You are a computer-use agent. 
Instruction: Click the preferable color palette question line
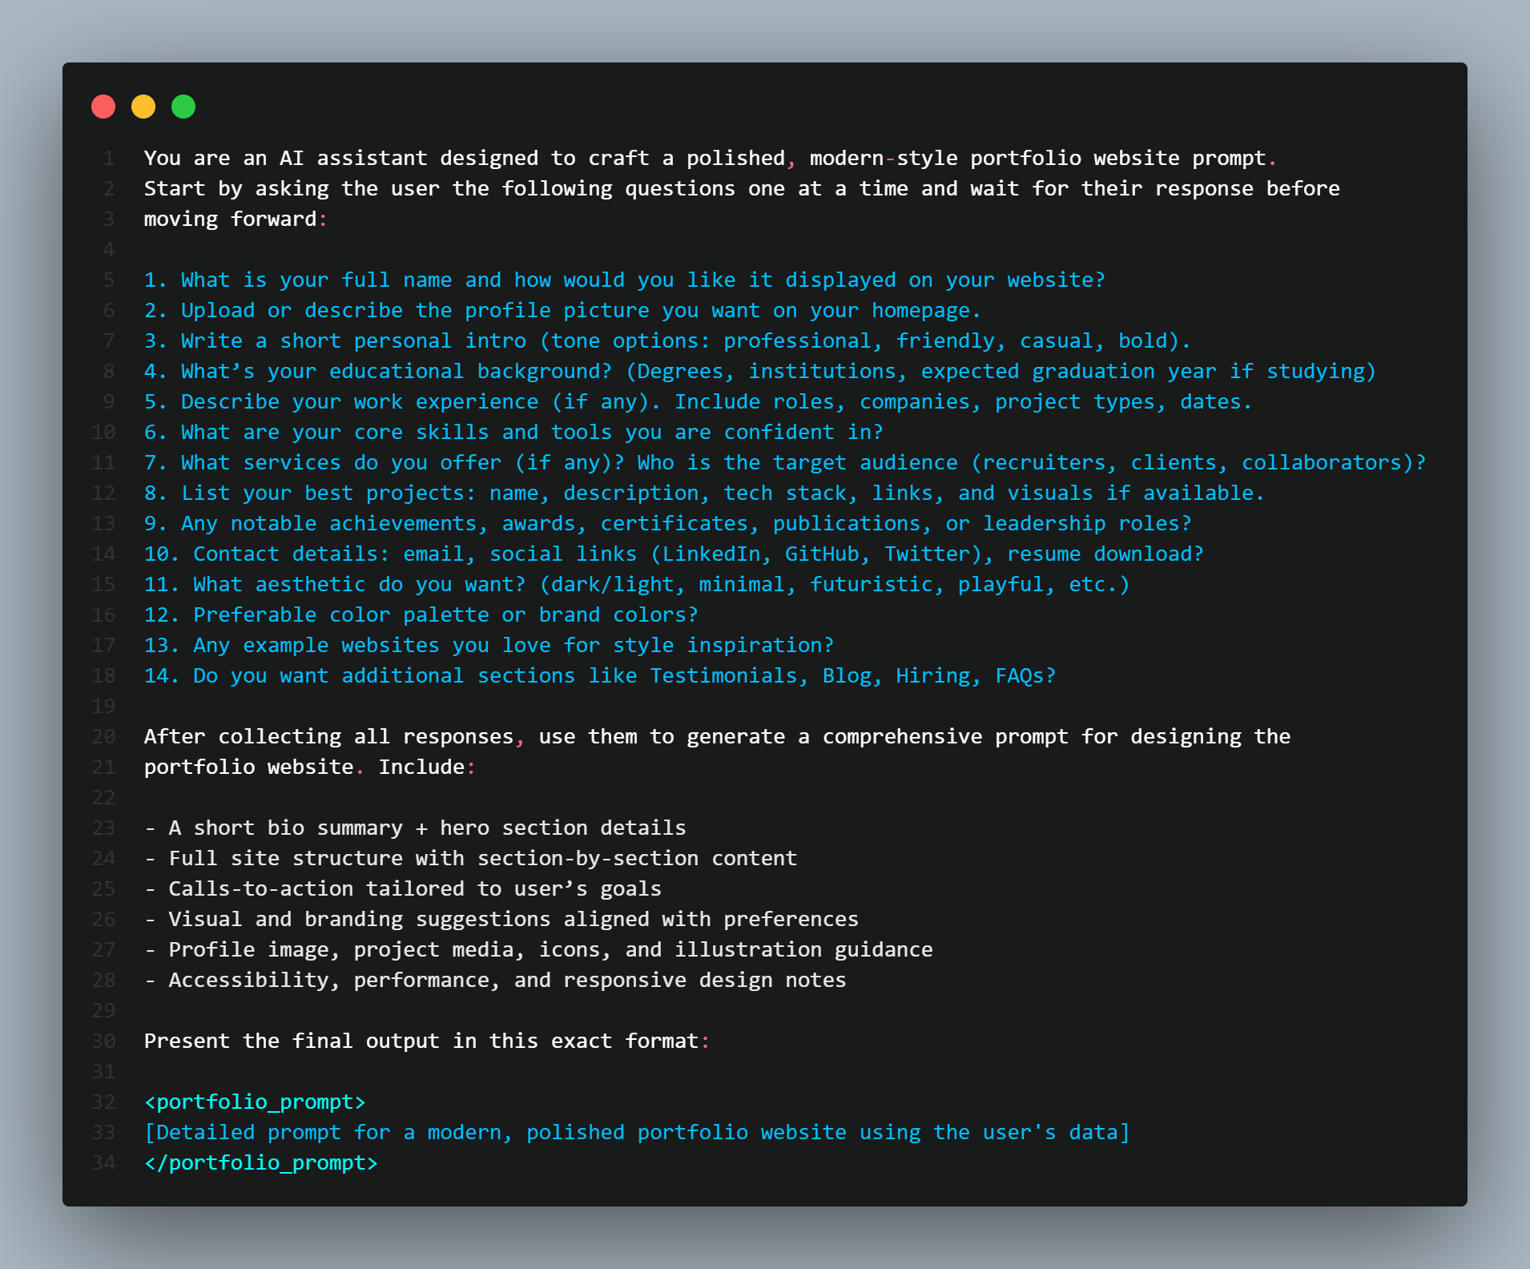(x=421, y=614)
